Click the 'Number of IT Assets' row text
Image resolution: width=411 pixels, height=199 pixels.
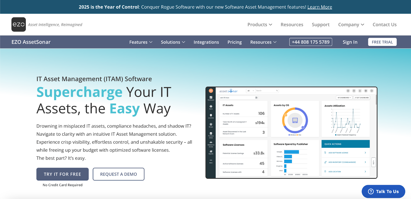pyautogui.click(x=231, y=114)
